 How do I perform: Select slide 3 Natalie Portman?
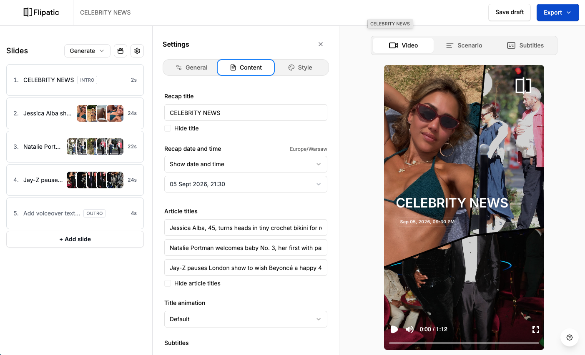[75, 147]
